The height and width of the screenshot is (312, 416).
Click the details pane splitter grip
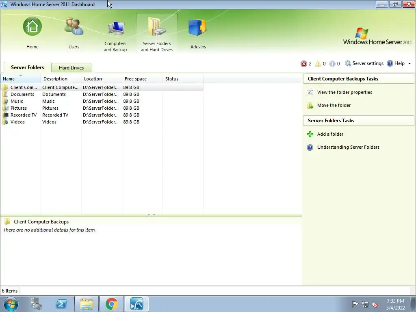[151, 215]
